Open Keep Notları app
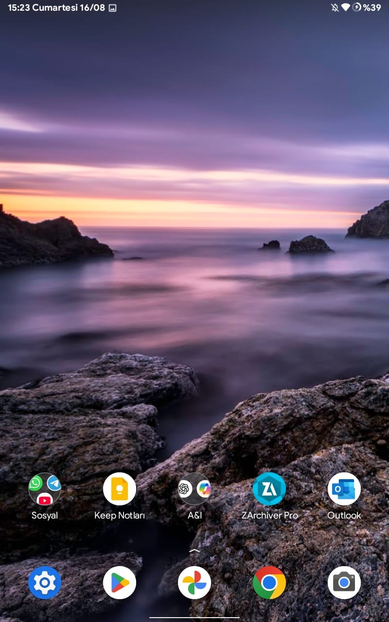The image size is (389, 622). (120, 489)
